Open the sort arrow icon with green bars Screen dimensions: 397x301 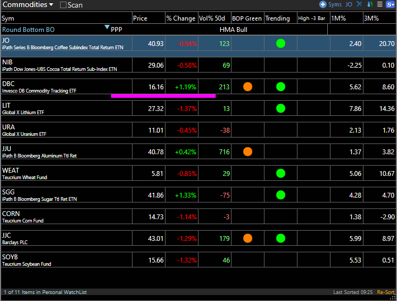coord(370,4)
